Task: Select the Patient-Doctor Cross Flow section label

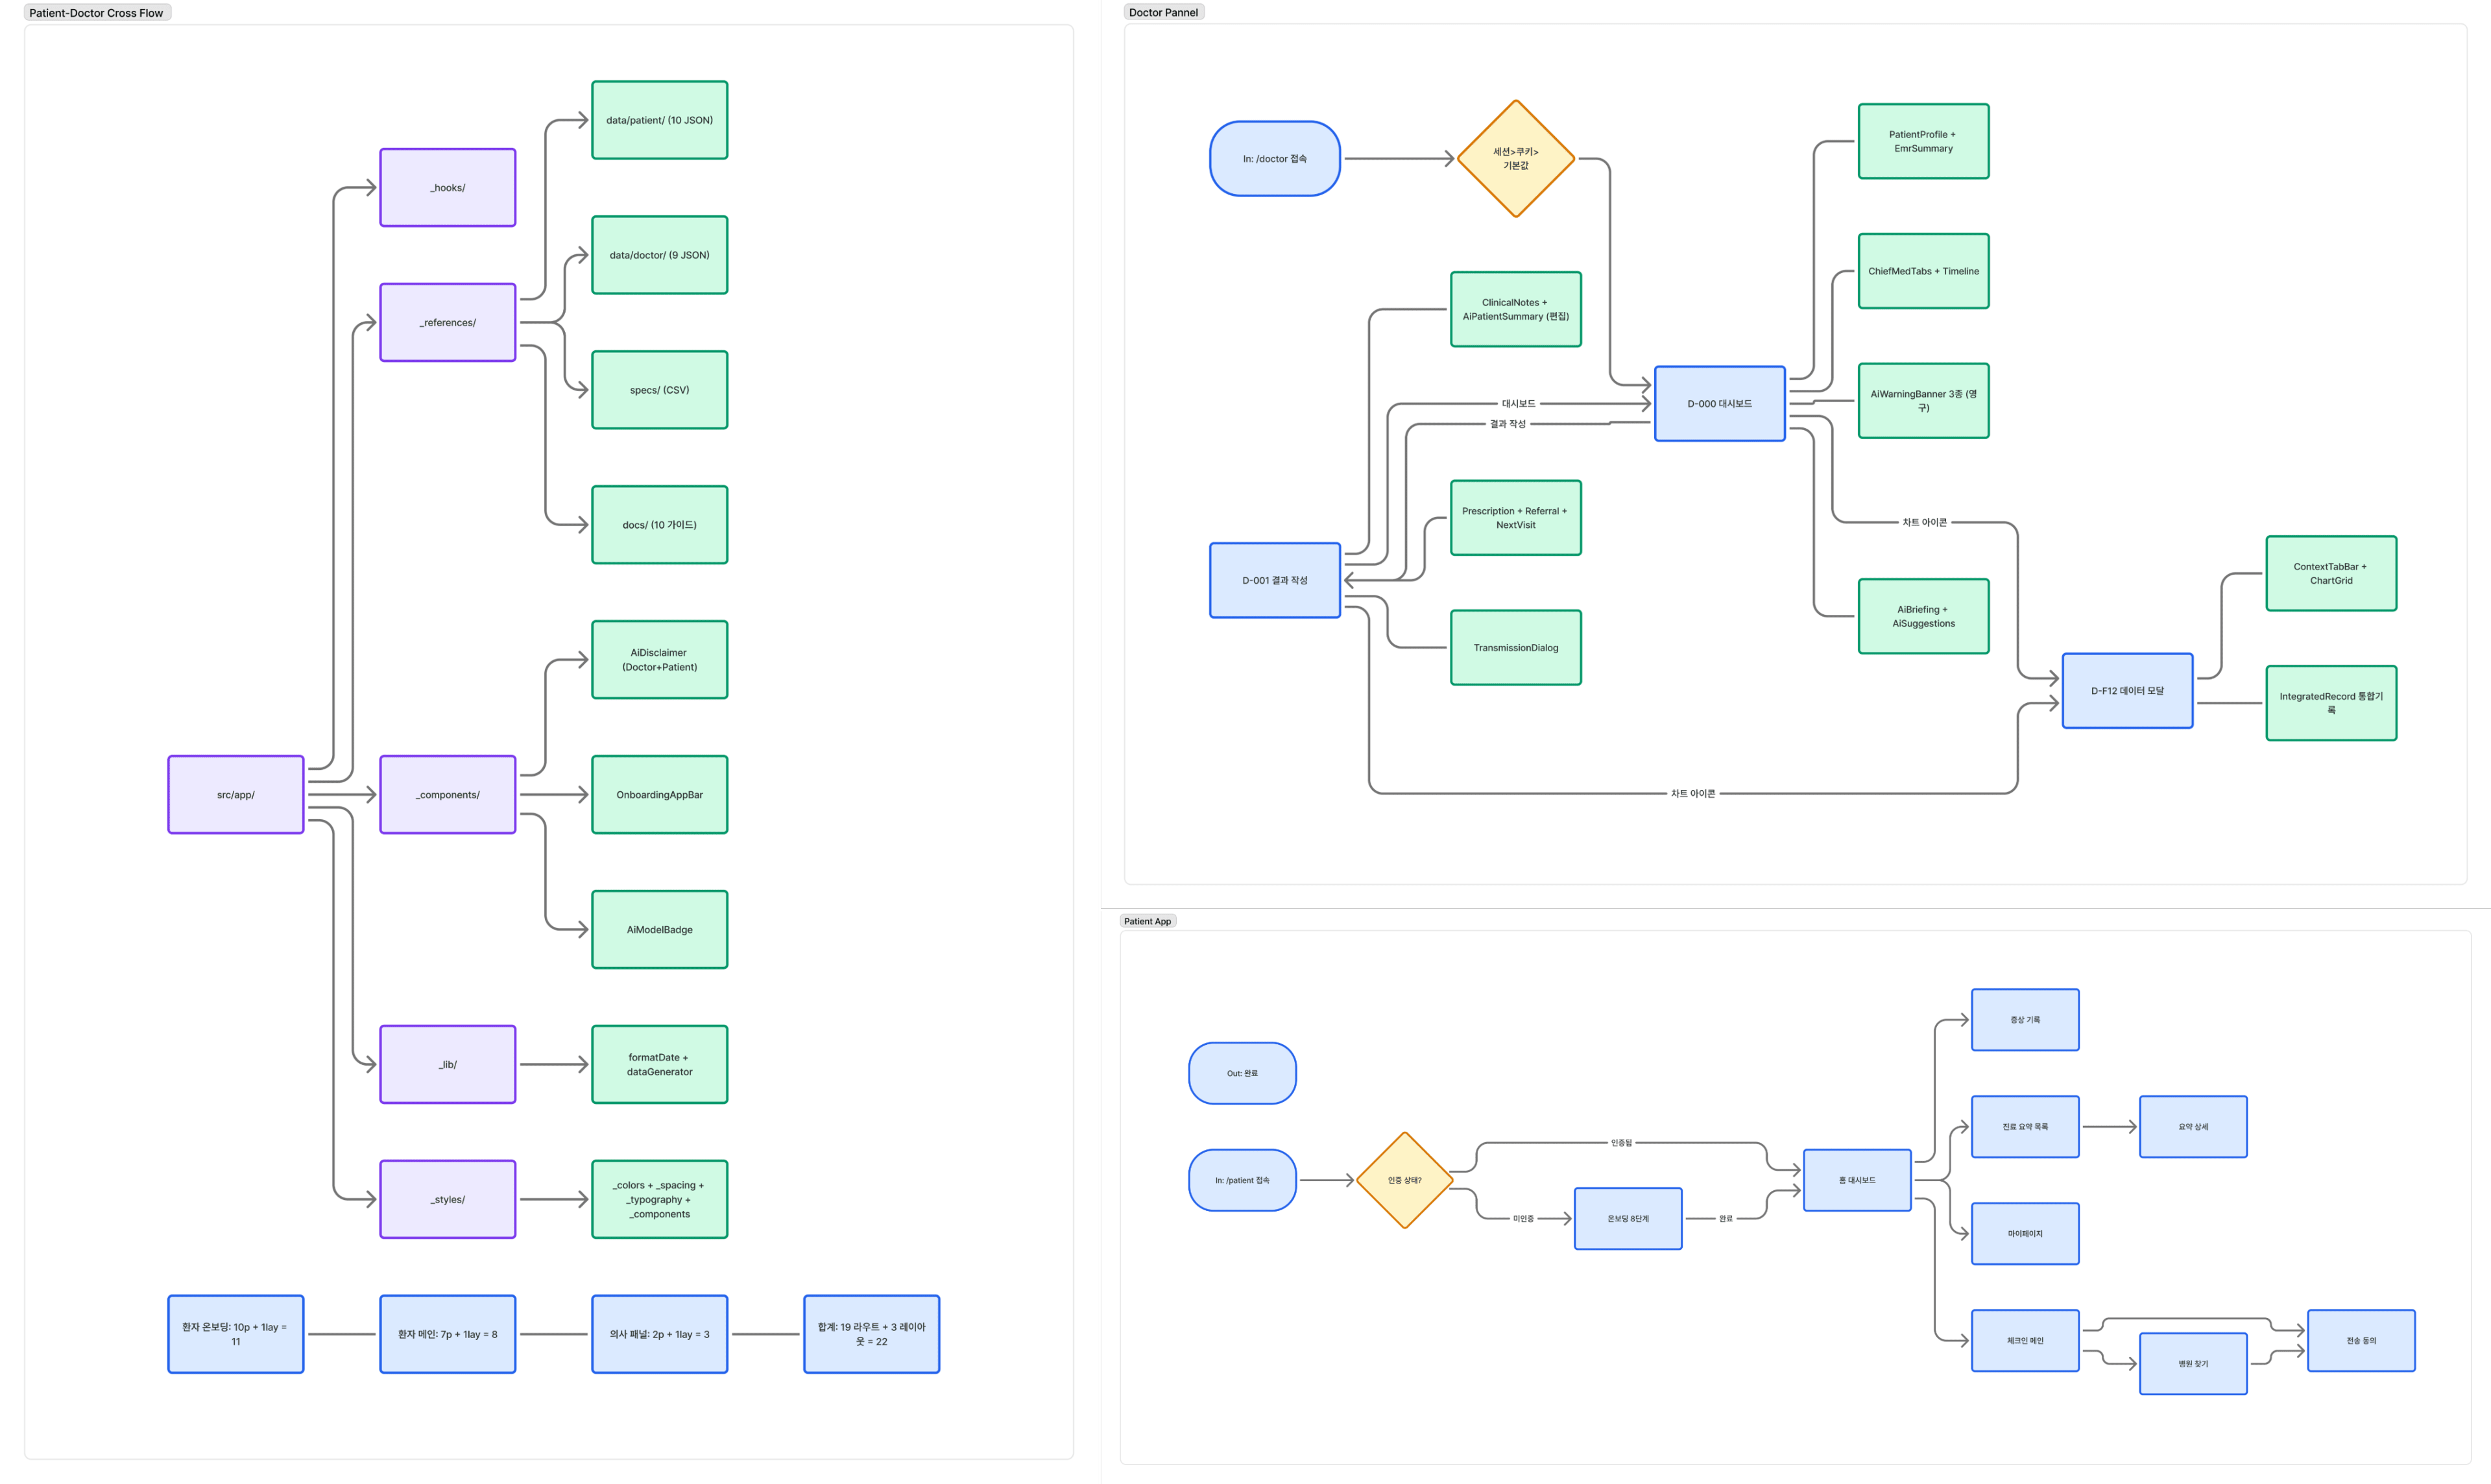Action: coord(96,13)
